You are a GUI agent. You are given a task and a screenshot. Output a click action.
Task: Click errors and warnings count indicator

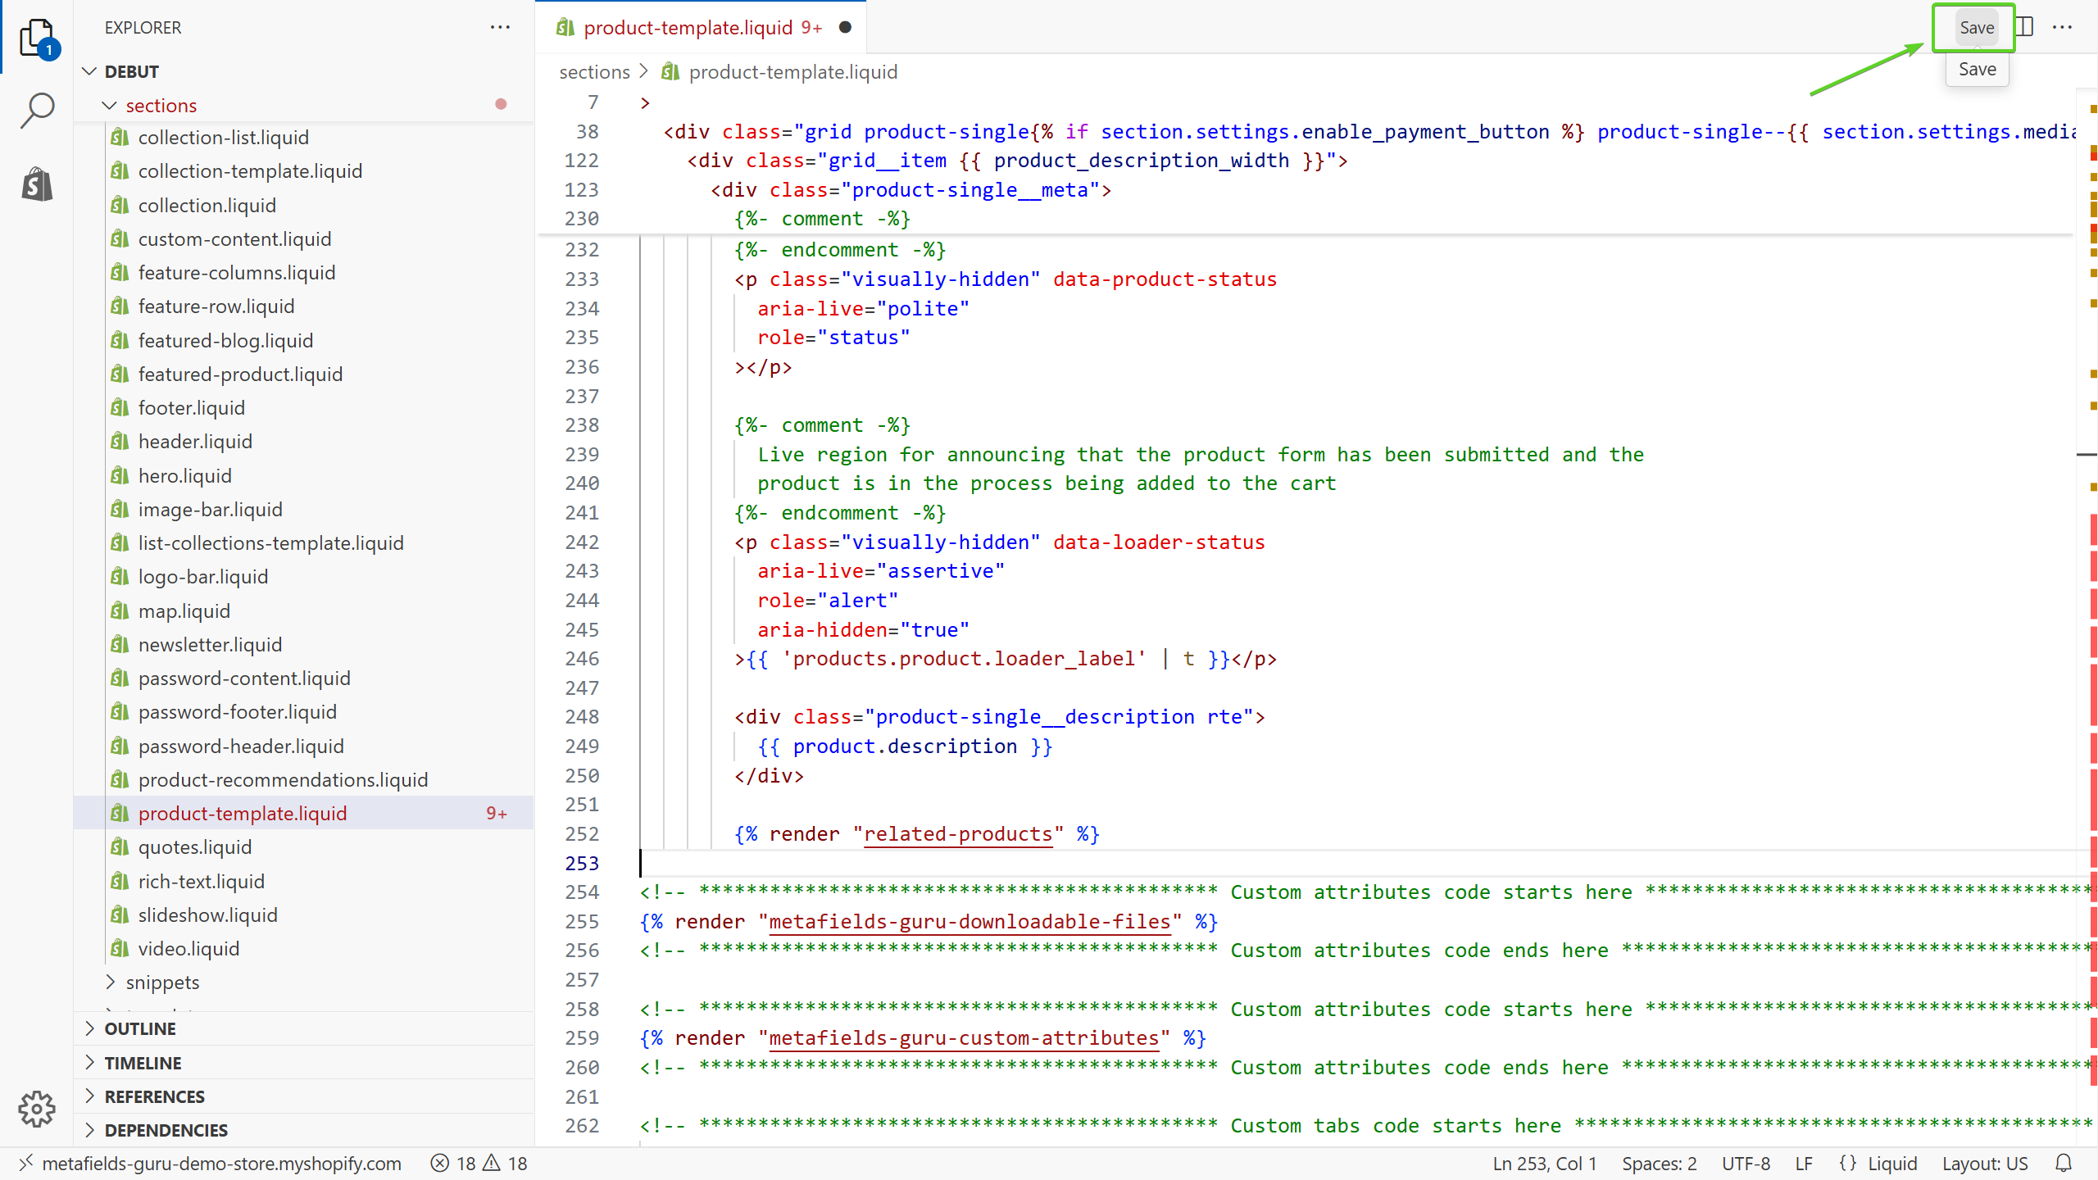(479, 1163)
